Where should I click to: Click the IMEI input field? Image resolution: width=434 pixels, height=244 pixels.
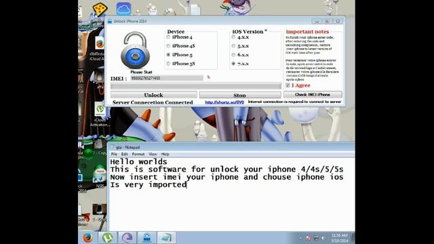[167, 79]
